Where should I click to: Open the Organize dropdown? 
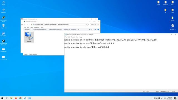pyautogui.click(x=27, y=30)
